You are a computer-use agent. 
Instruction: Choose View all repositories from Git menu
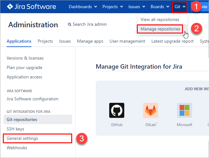coord(160,19)
